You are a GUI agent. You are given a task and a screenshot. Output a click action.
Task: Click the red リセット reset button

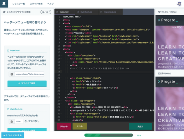(64, 126)
